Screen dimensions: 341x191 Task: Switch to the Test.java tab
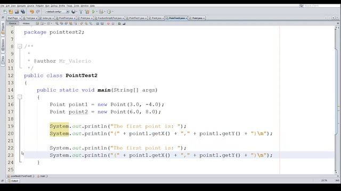click(x=30, y=18)
